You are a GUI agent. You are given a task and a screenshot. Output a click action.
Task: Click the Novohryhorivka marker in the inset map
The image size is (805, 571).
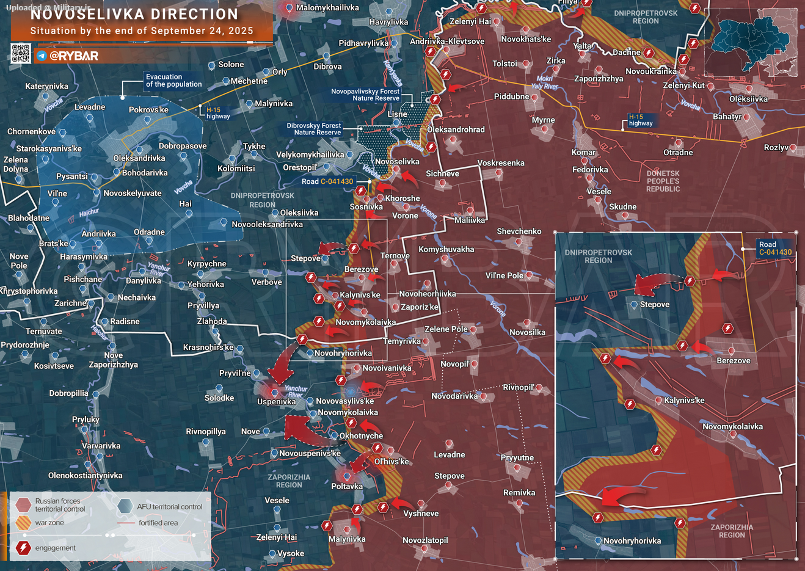tap(598, 541)
